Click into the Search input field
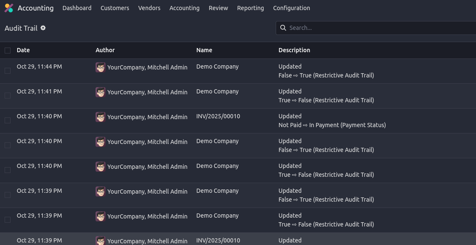The height and width of the screenshot is (245, 476). [379, 28]
